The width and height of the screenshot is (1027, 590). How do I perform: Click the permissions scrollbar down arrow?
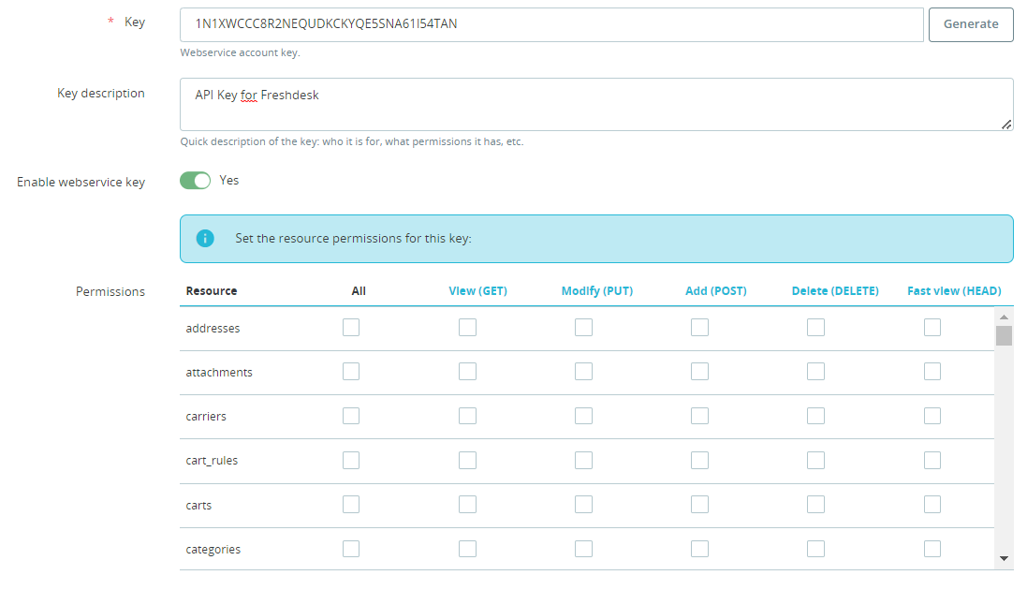click(x=1004, y=558)
